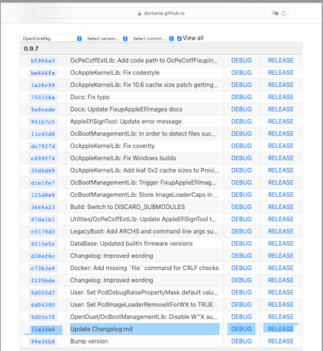Select text 'Build: Switch to DISCARD_SUBMODULES'
The height and width of the screenshot is (351, 323).
click(x=128, y=207)
